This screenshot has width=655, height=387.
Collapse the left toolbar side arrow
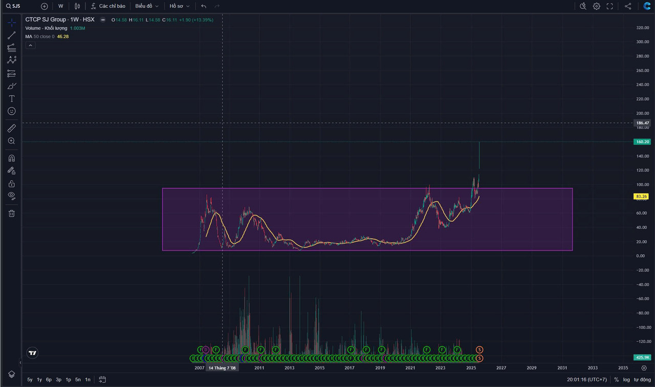click(x=20, y=362)
